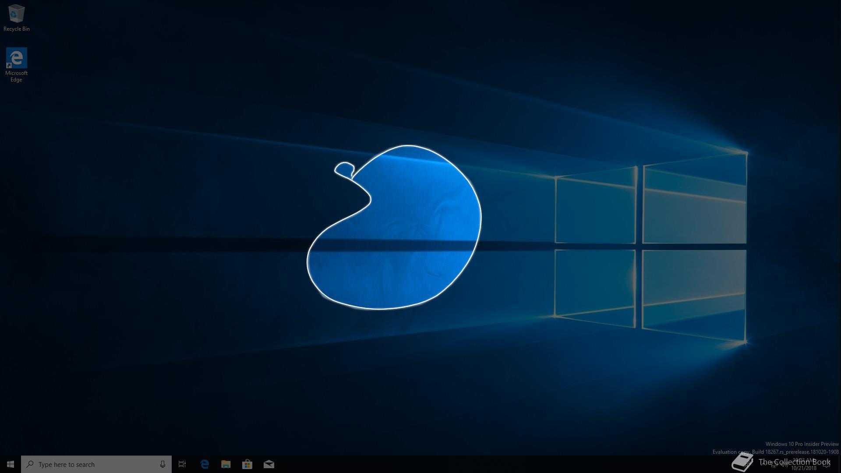Activate the microphone in the search box

[163, 464]
